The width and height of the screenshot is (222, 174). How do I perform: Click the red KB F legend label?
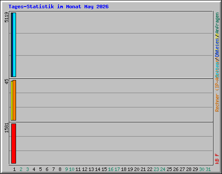pos(217,159)
